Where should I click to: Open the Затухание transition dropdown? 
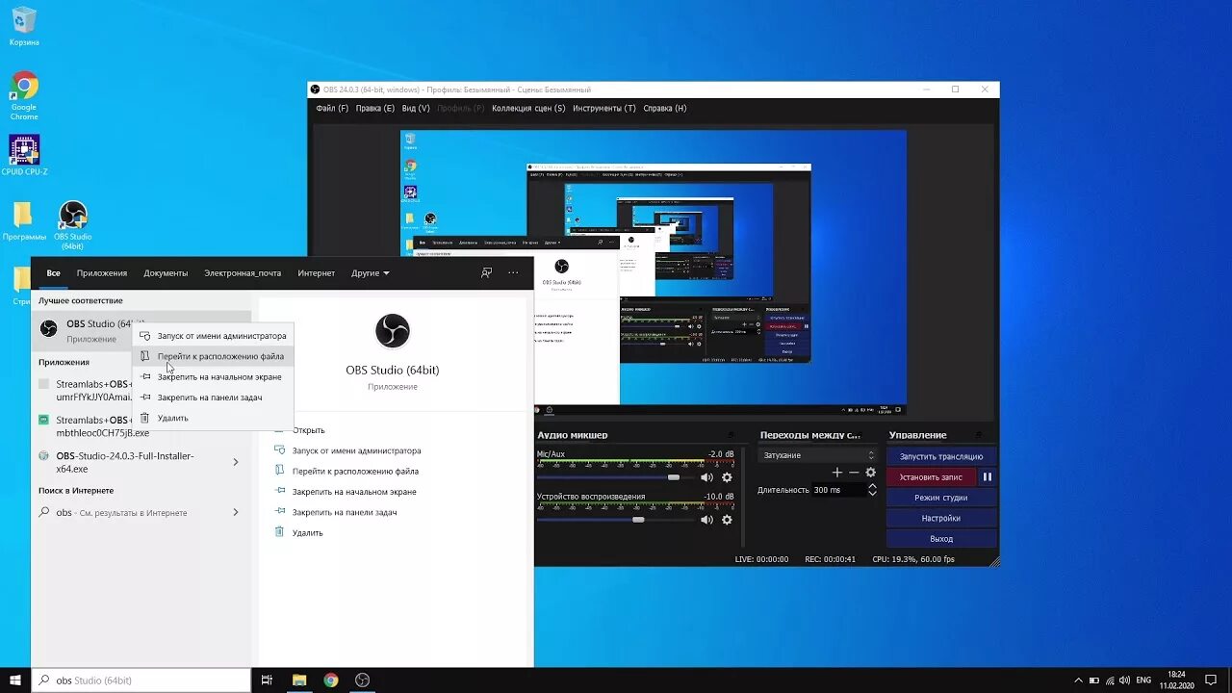pos(818,455)
